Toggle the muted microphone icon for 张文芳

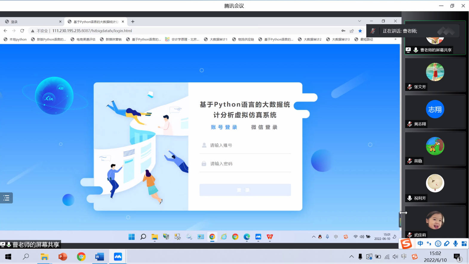[410, 87]
